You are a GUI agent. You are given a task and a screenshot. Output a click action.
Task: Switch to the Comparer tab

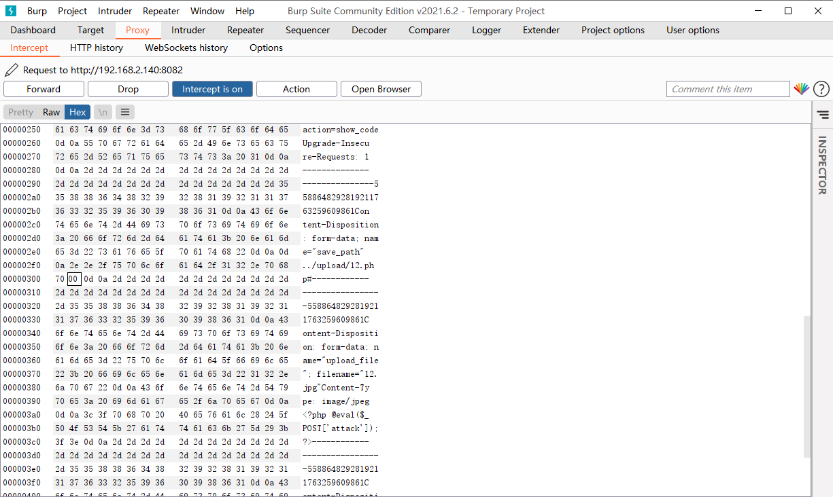[429, 30]
